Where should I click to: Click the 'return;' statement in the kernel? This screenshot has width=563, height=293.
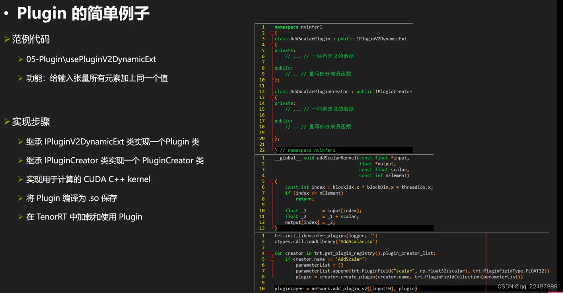pyautogui.click(x=305, y=199)
